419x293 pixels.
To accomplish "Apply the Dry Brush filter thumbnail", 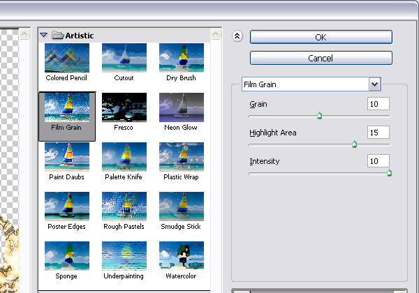I will [182, 58].
